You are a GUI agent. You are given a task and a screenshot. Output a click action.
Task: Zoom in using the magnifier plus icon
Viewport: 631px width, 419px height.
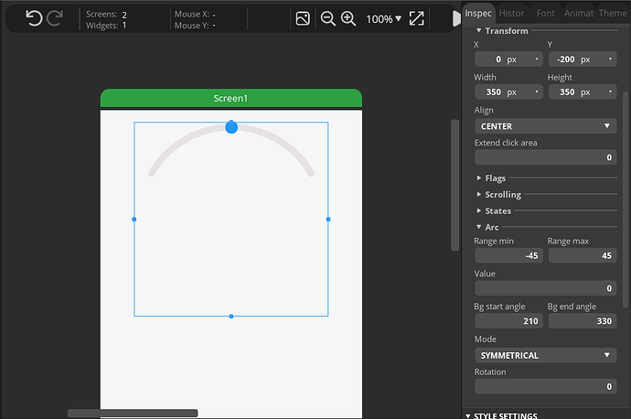(x=348, y=18)
